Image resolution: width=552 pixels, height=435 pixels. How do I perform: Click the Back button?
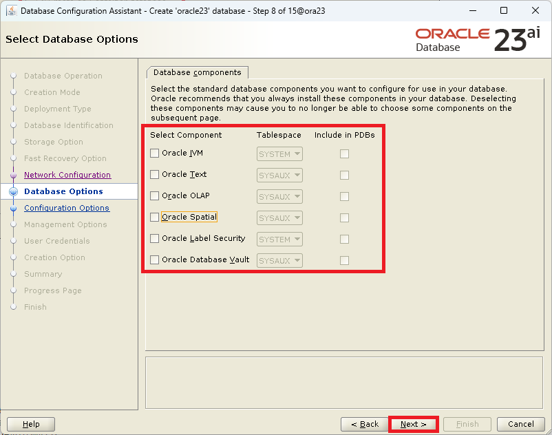(365, 424)
